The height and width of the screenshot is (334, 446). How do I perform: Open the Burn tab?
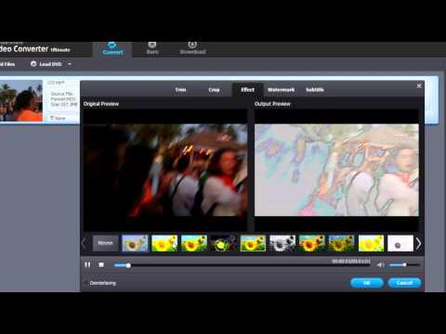tap(152, 49)
